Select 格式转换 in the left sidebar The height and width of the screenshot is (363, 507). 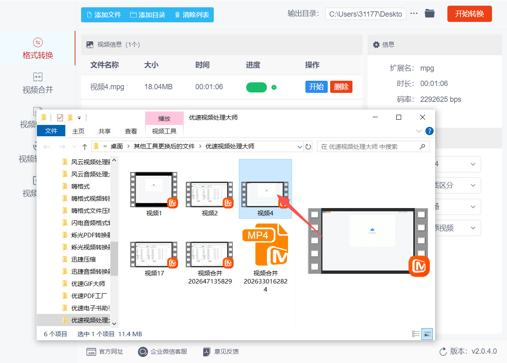pyautogui.click(x=38, y=48)
